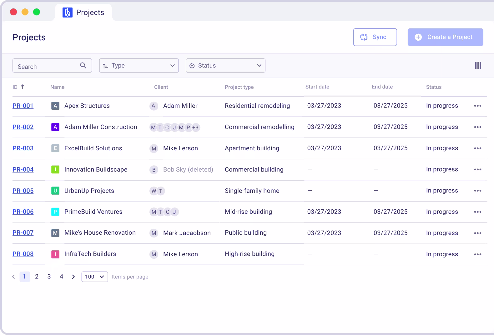Open the PR-001 project link
Viewport: 494px width, 335px height.
point(23,106)
